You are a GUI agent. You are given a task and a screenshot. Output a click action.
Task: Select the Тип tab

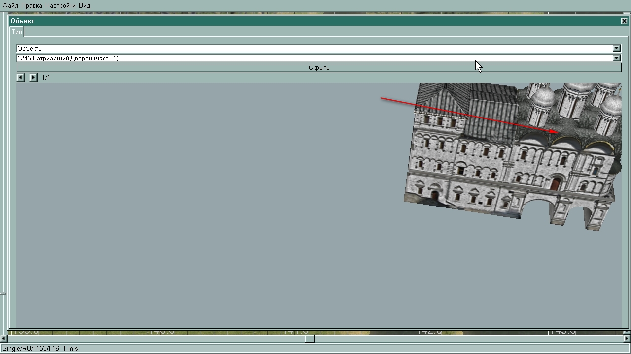coord(17,32)
